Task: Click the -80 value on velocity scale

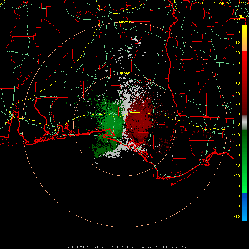Action: [x=237, y=206]
